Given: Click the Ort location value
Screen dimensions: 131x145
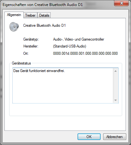Looking at the screenshot, I should (85, 53).
